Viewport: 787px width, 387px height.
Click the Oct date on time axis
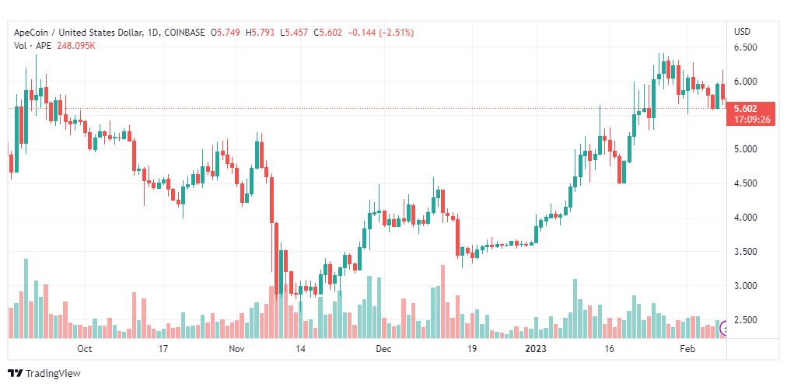[x=84, y=348]
